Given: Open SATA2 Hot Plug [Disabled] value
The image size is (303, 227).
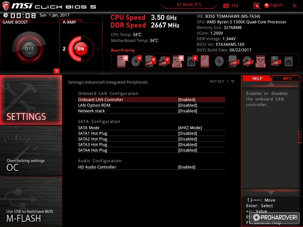Looking at the screenshot, I should click(187, 139).
